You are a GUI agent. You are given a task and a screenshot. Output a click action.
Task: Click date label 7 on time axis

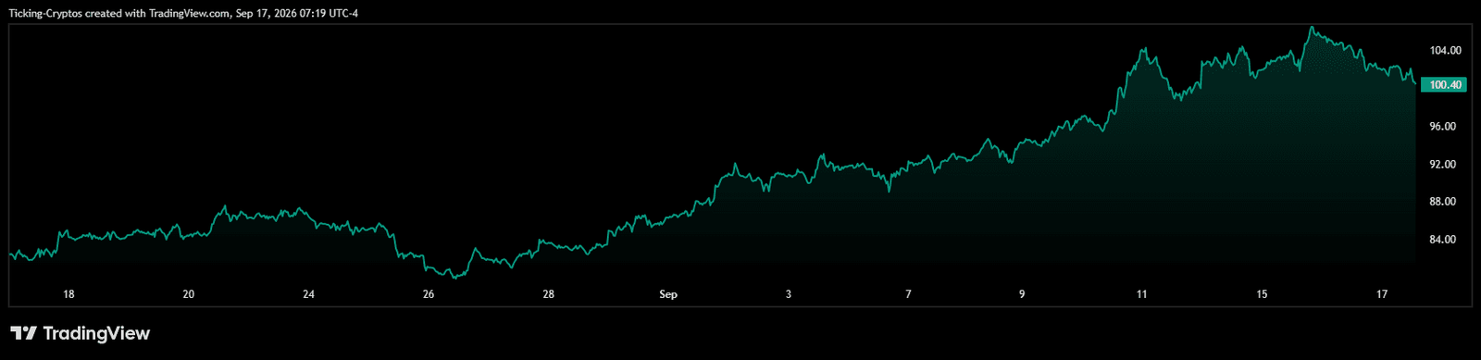908,294
